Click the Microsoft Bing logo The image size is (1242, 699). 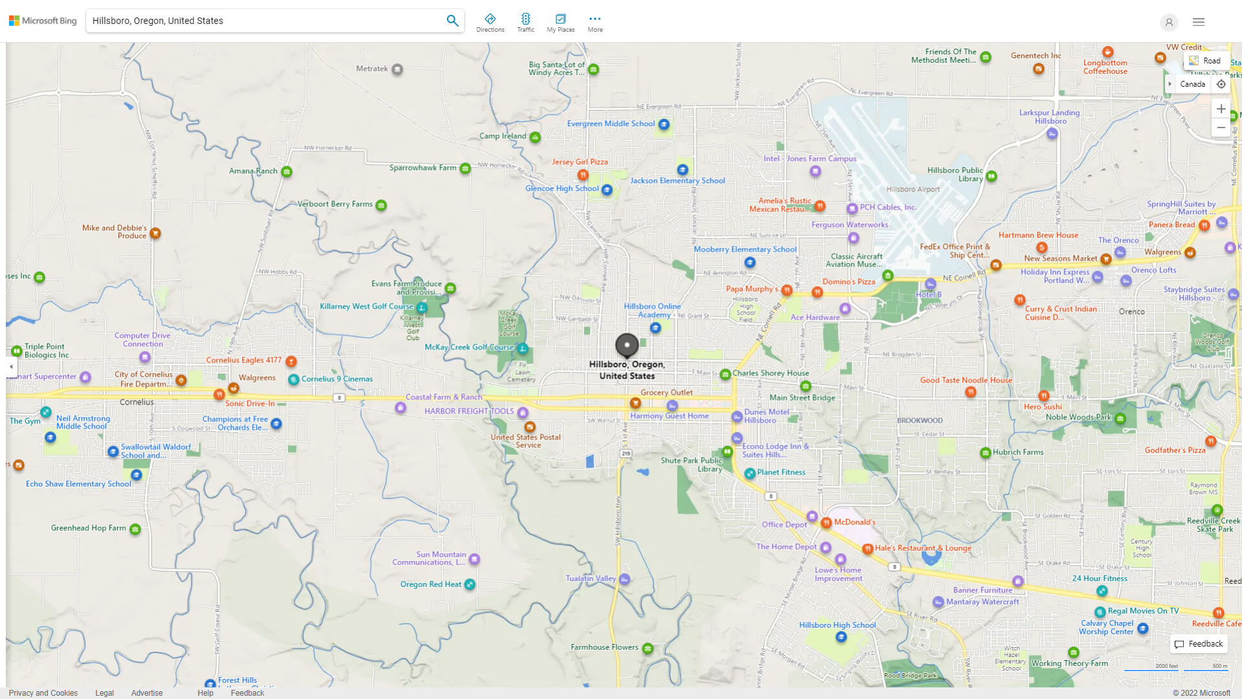point(42,20)
